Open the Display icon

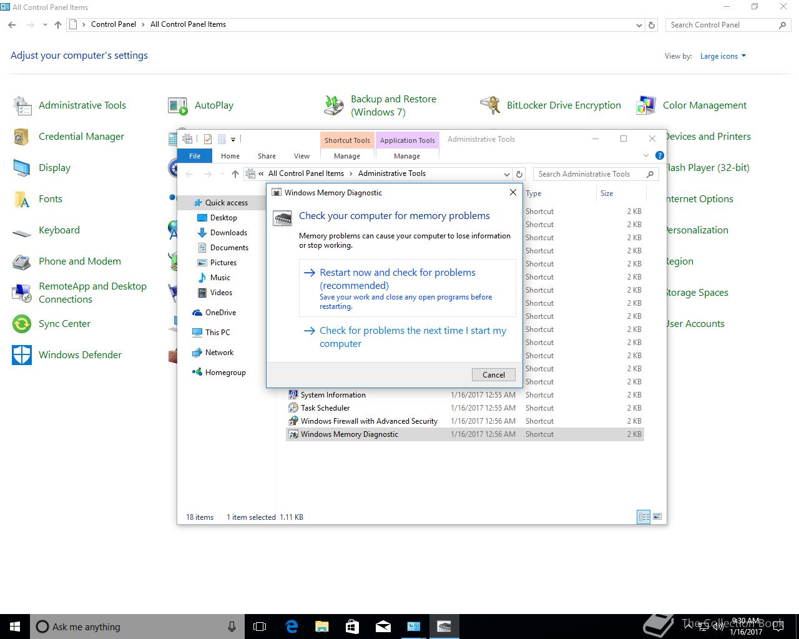pos(22,168)
